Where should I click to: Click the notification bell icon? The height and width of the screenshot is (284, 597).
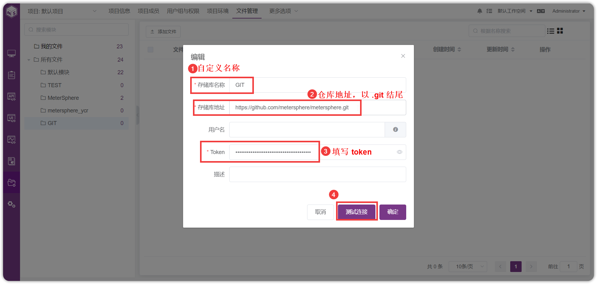pyautogui.click(x=479, y=11)
